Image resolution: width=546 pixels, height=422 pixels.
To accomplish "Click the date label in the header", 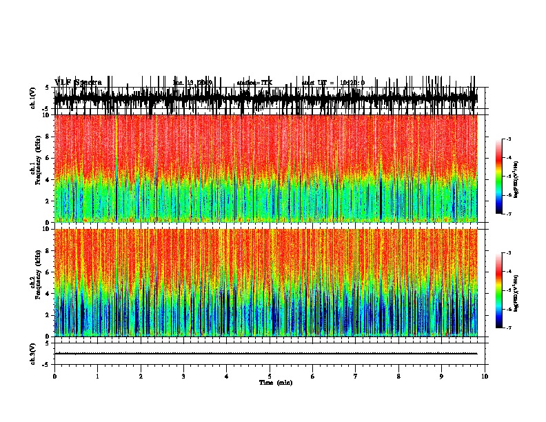I will (x=192, y=83).
